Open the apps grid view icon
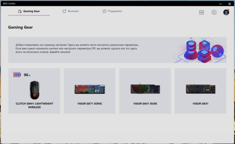The image size is (235, 144). click(202, 12)
